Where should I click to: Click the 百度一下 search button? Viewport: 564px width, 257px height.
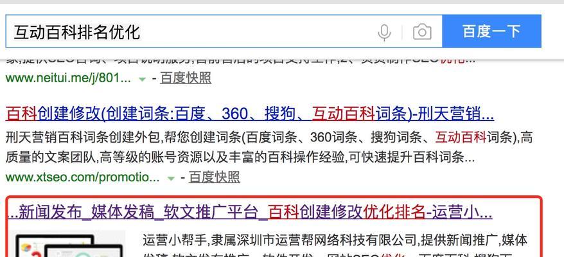coord(491,31)
